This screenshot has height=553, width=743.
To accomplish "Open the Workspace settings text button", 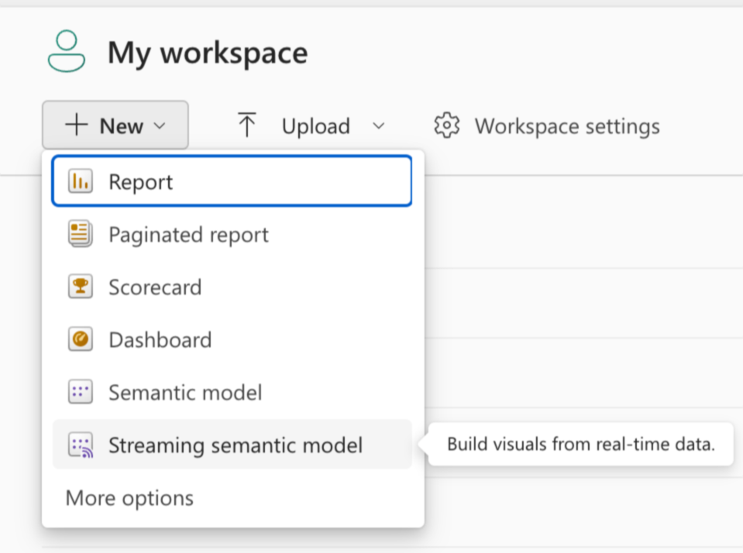I will [x=567, y=126].
